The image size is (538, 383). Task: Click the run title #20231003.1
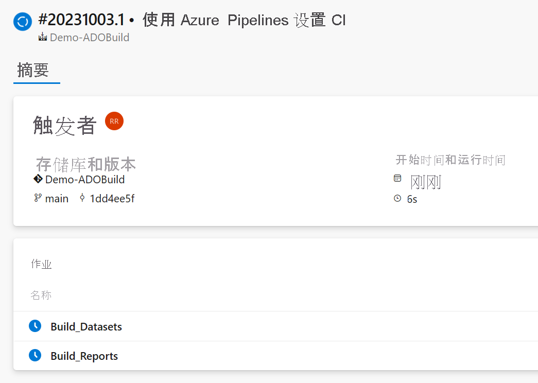[82, 20]
